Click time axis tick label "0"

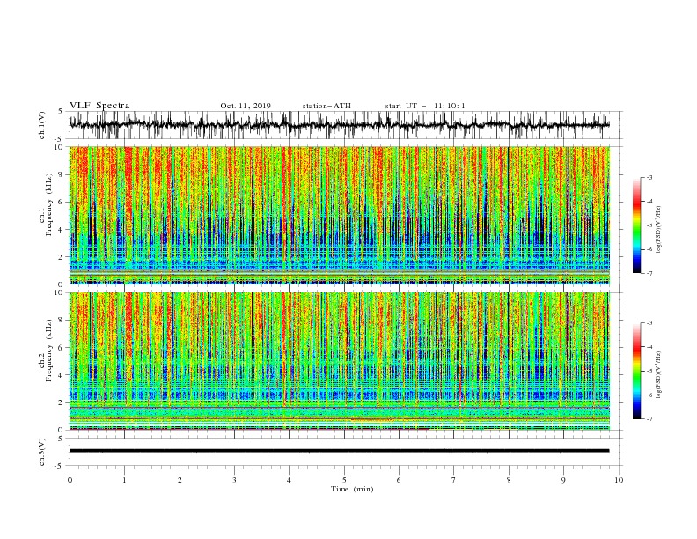click(x=70, y=480)
